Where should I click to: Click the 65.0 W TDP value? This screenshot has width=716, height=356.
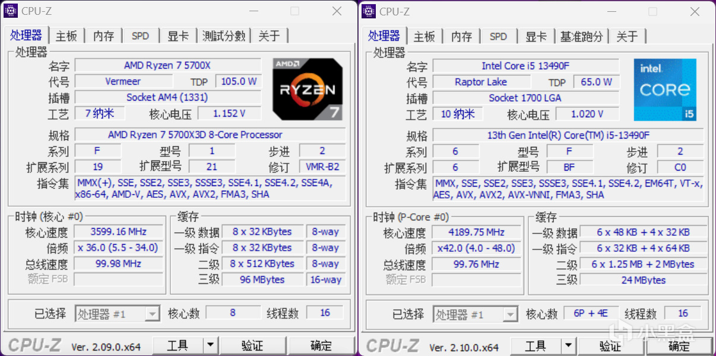tap(596, 82)
